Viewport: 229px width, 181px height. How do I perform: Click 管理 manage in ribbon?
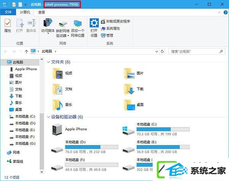coord(107,36)
